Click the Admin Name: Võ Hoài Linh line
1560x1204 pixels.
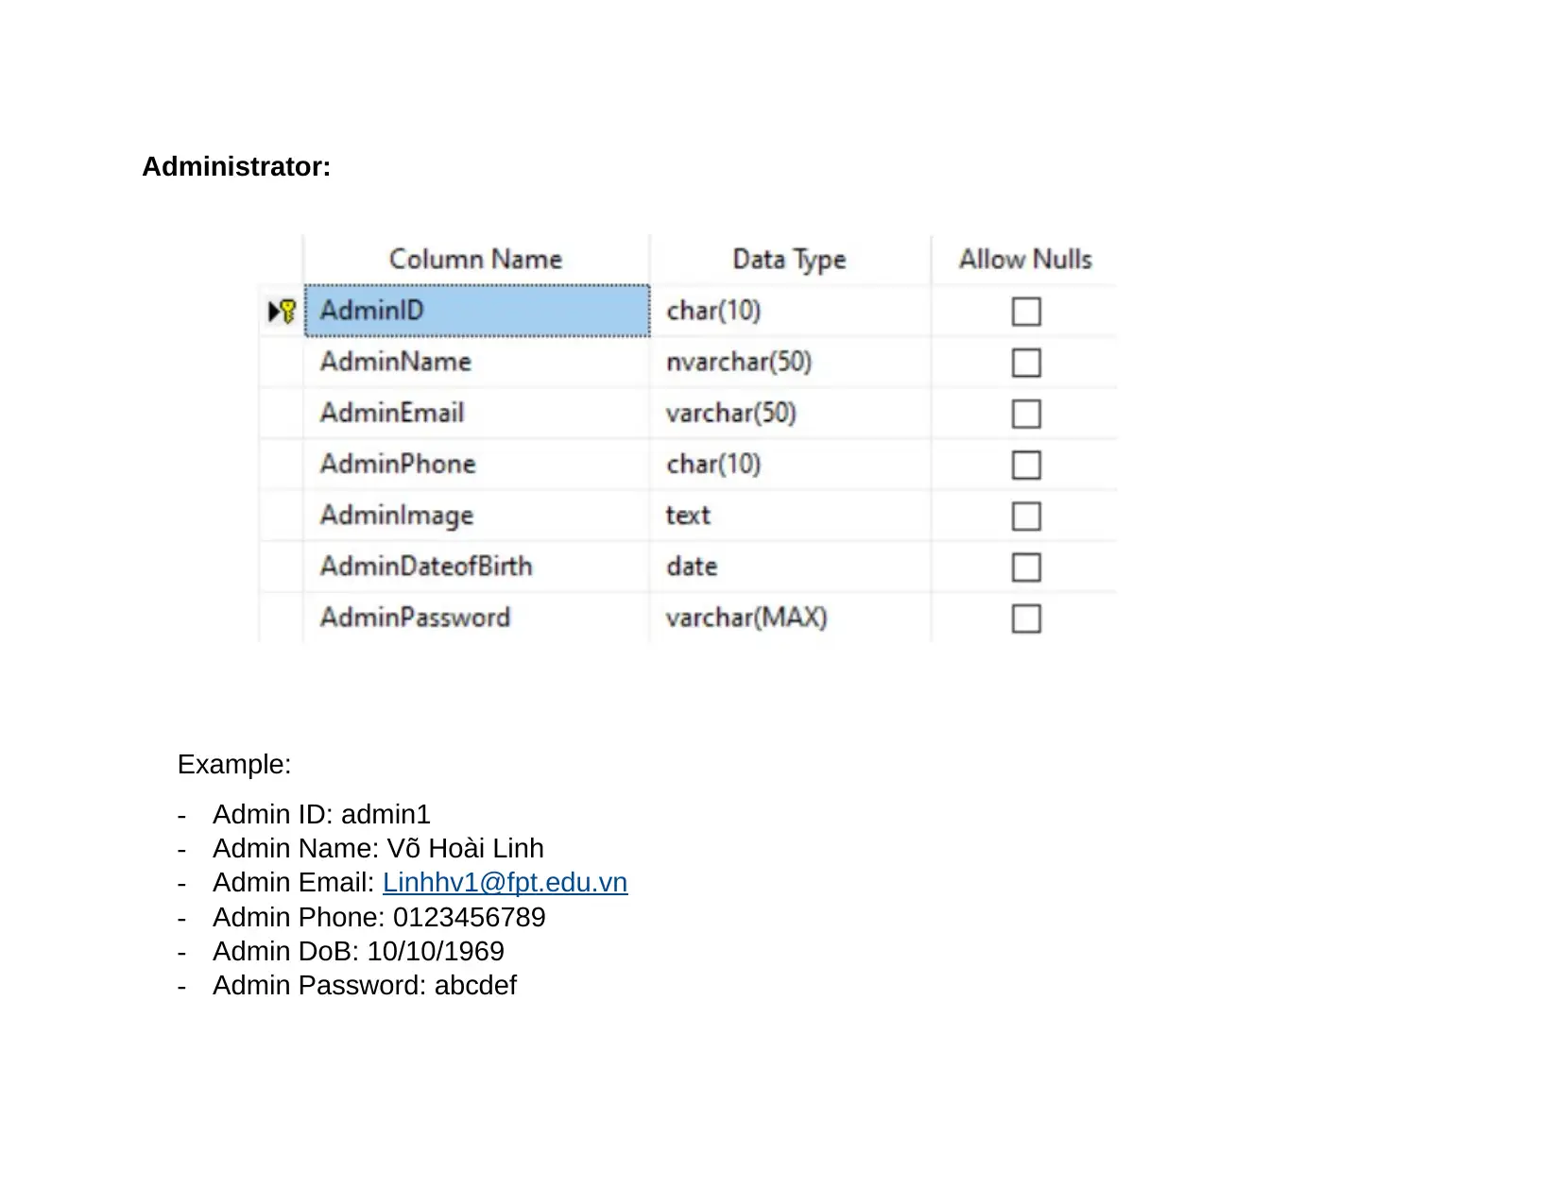coord(378,848)
